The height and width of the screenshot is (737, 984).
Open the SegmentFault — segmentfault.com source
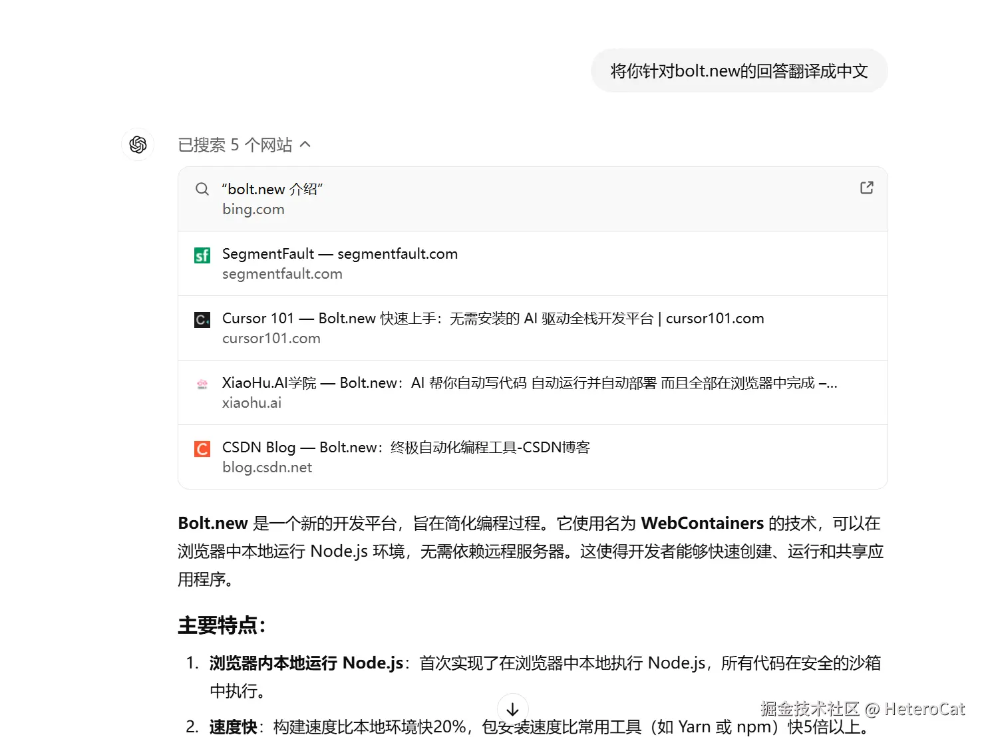(533, 263)
